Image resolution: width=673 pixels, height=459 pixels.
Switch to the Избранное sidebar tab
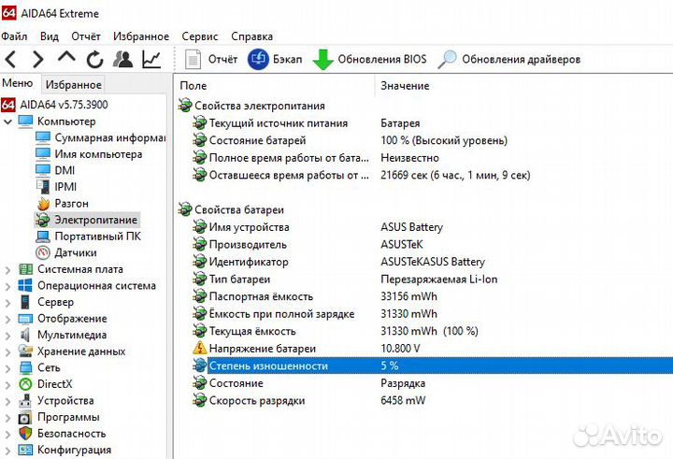(x=74, y=84)
